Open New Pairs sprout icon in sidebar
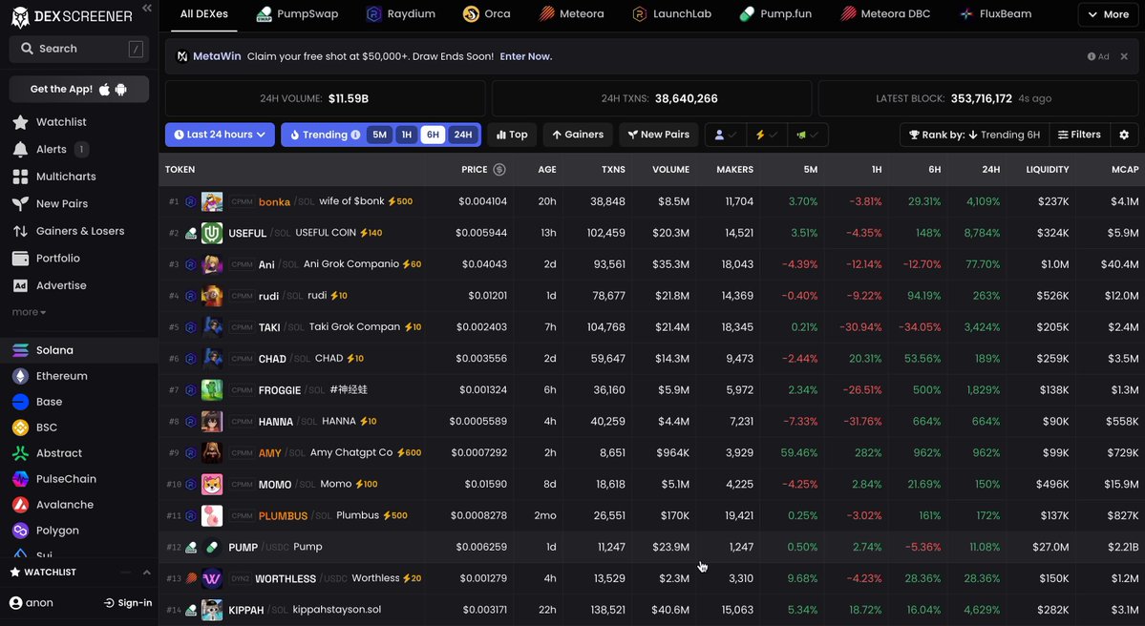 coord(20,203)
